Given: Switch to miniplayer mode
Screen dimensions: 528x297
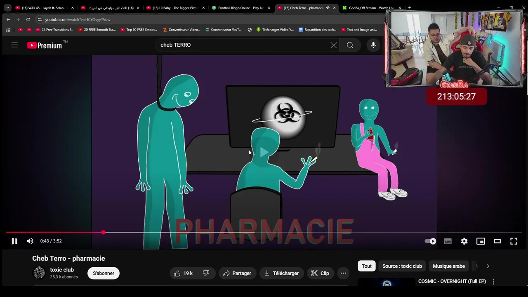Looking at the screenshot, I should click(x=481, y=241).
